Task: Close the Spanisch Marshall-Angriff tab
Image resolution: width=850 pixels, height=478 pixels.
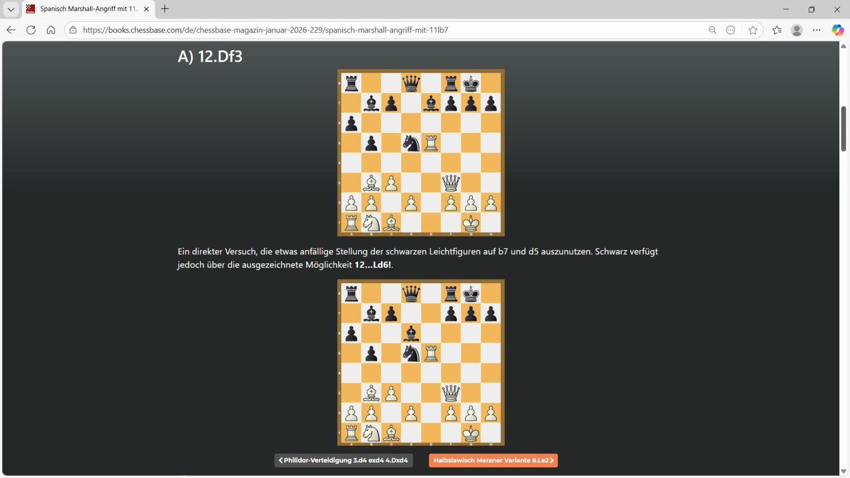Action: pyautogui.click(x=146, y=9)
